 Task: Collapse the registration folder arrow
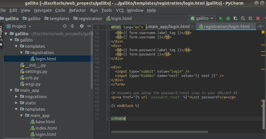(x=21, y=53)
